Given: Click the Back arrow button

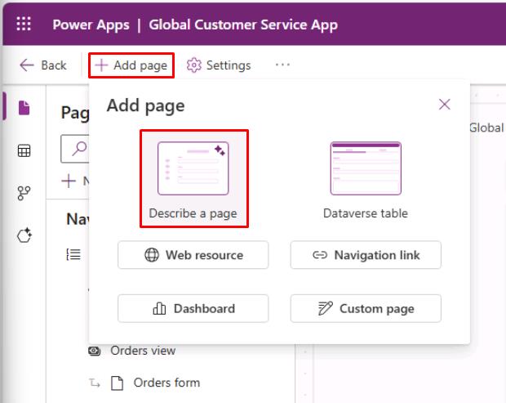Looking at the screenshot, I should [x=43, y=65].
